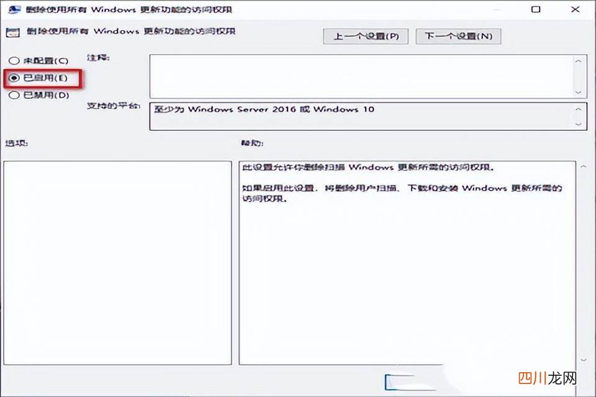Screen dimensions: 596x397
Task: Click help panel scroll down arrow
Action: point(584,360)
